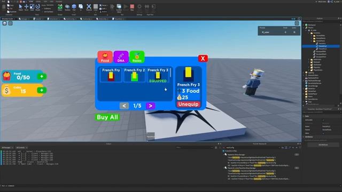342x192 pixels.
Task: Select the Workspace globe icon in Explorer
Action: [306, 25]
